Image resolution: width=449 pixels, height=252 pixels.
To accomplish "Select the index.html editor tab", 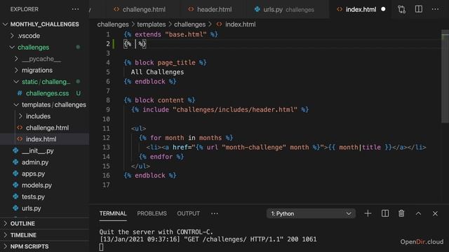I will coord(361,9).
